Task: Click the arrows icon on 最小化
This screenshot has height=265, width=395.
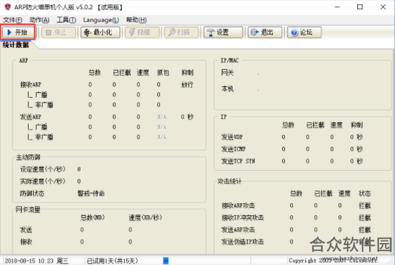Action: pos(88,33)
